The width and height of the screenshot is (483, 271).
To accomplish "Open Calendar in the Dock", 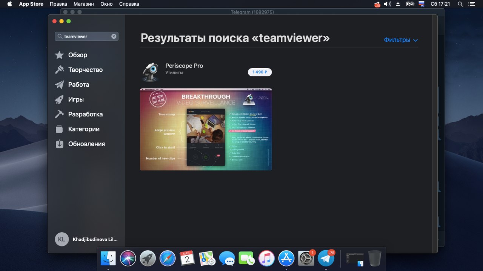I will [x=187, y=259].
